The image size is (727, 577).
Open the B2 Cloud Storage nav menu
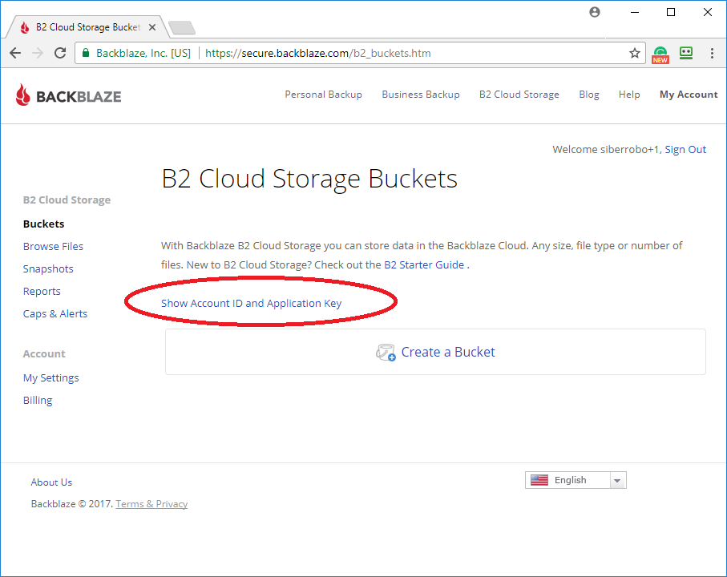(519, 95)
